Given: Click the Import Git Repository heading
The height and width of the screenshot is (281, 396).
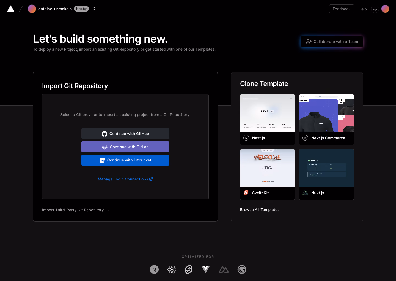Looking at the screenshot, I should [75, 86].
